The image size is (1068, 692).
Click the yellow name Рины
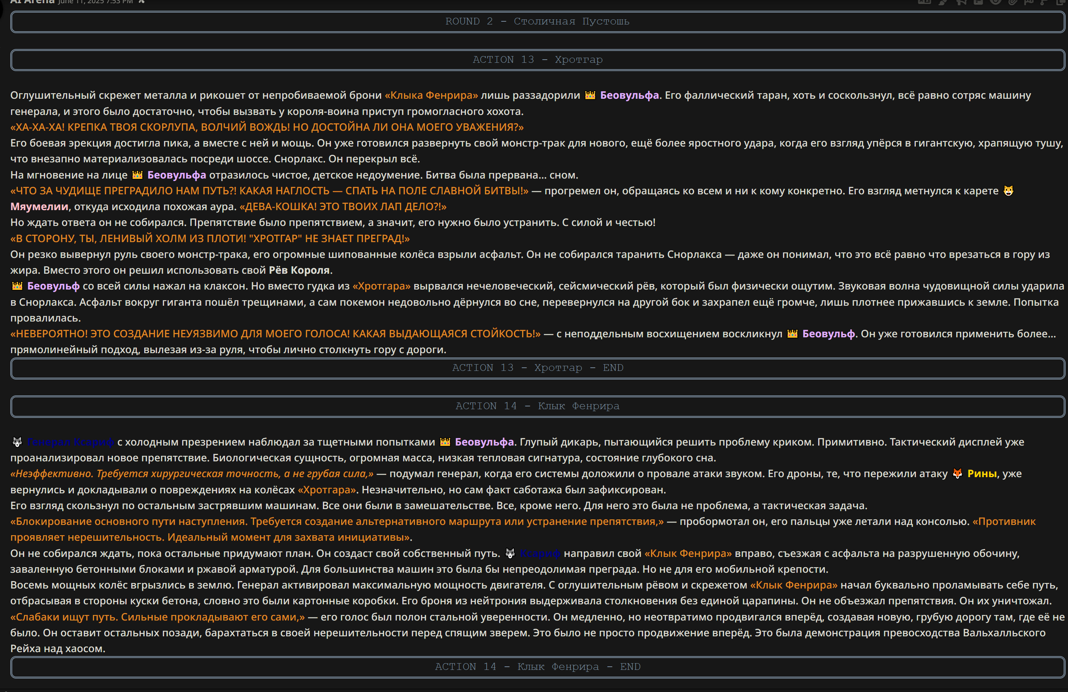pyautogui.click(x=982, y=474)
